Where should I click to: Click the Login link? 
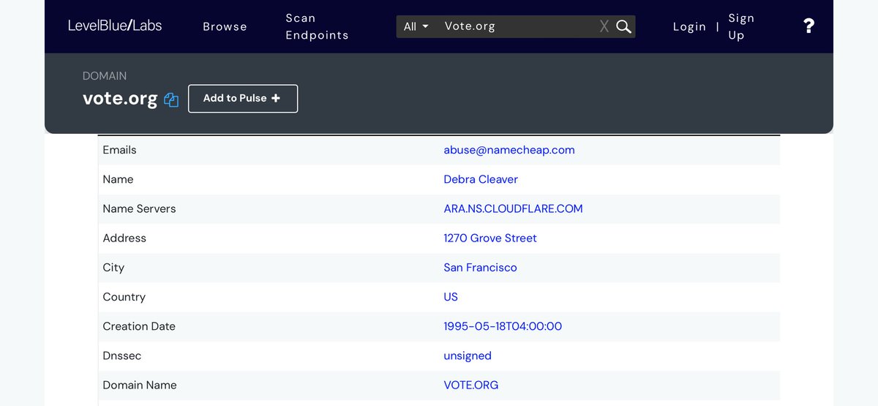689,26
